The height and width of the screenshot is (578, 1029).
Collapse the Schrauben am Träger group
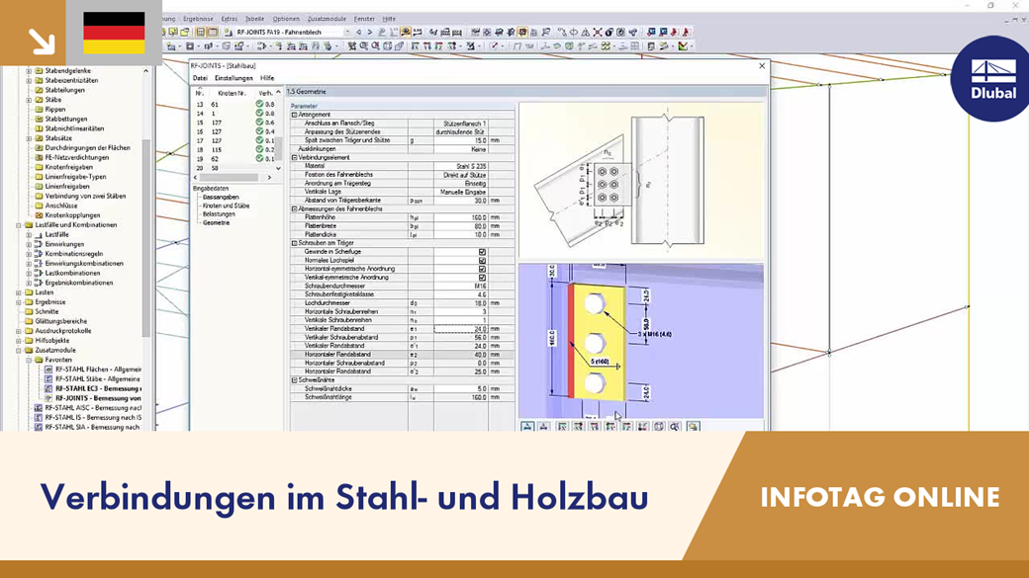[x=295, y=243]
